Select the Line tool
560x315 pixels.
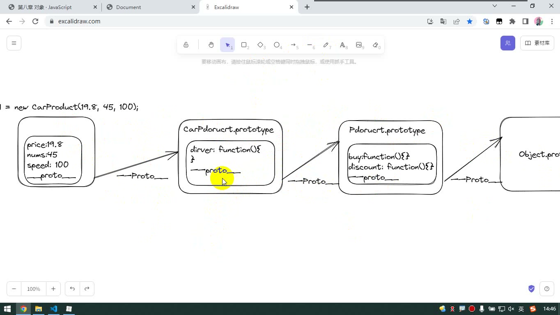pos(310,45)
